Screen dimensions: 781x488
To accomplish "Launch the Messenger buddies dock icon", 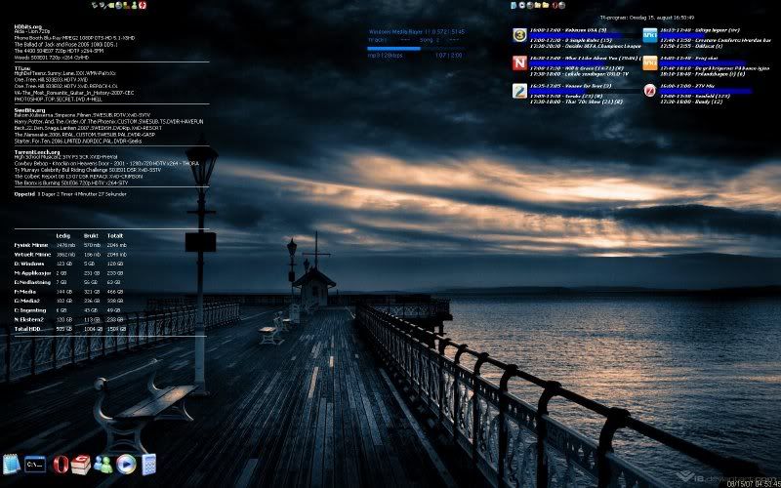I will click(x=103, y=465).
